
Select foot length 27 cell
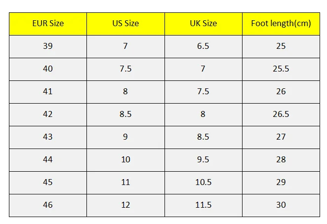coord(281,137)
